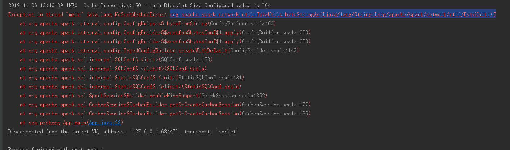Jump to ConfigBuilder.scala:142 source link

click(263, 50)
